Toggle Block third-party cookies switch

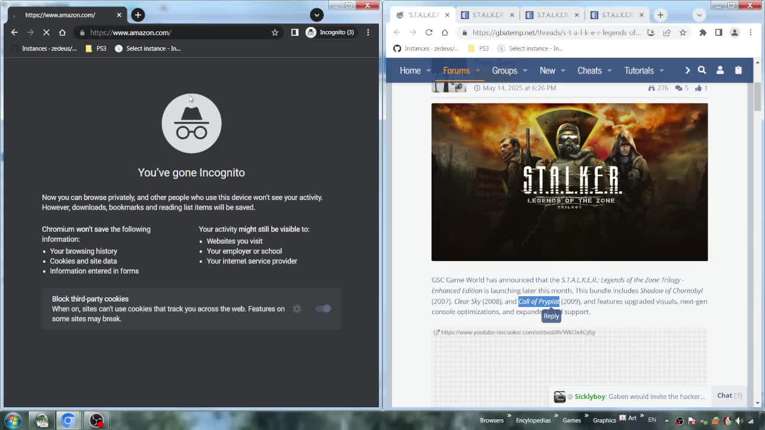tap(323, 309)
